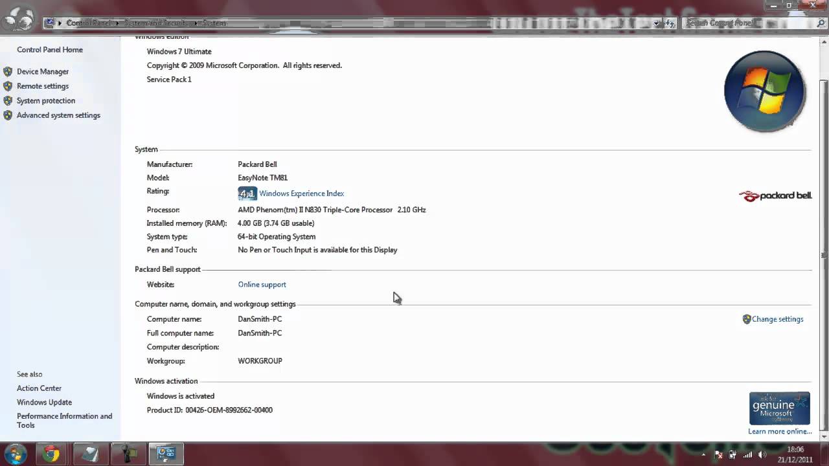The width and height of the screenshot is (829, 466).
Task: Open the Start menu orb
Action: (15, 454)
